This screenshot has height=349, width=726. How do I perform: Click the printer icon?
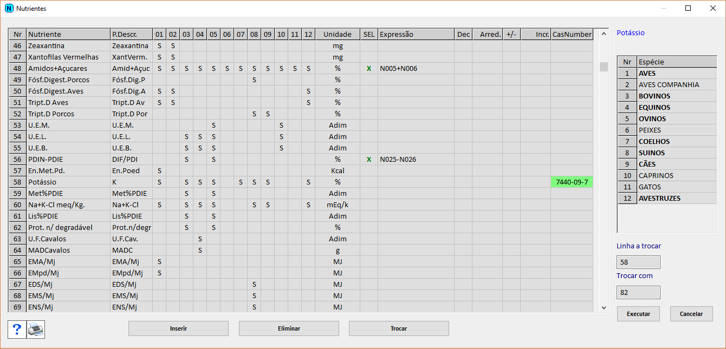36,329
